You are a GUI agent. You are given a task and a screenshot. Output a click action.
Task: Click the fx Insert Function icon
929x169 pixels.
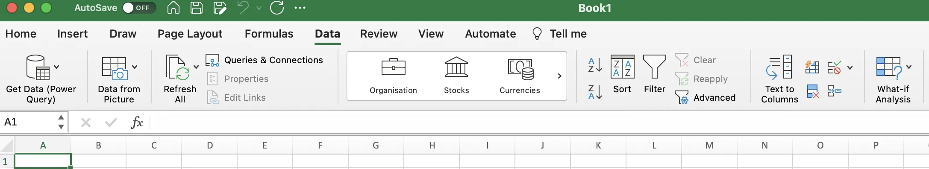(137, 122)
